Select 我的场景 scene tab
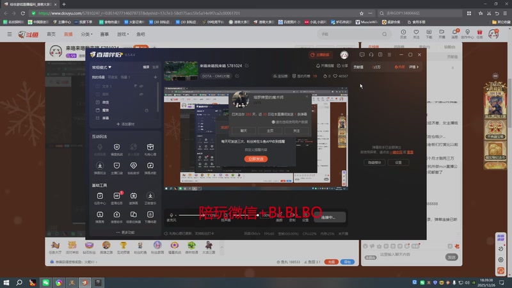 tap(99, 77)
